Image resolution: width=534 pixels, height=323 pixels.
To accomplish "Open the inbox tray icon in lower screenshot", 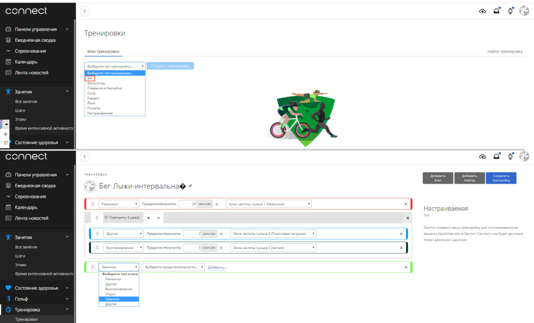I will [496, 157].
